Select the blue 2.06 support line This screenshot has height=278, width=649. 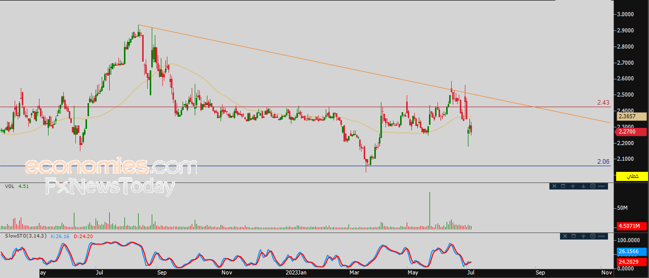point(304,166)
